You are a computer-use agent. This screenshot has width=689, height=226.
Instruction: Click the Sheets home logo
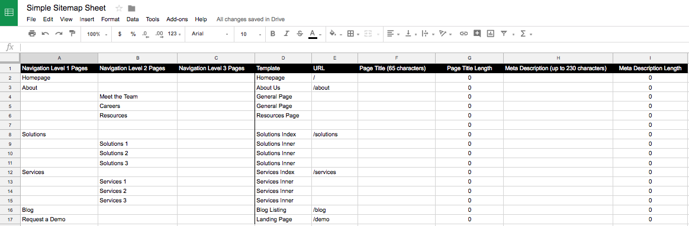pos(9,13)
